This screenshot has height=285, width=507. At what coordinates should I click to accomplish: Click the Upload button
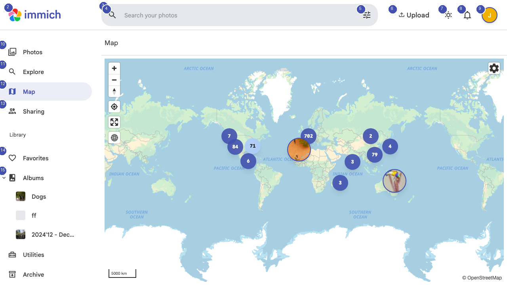[414, 15]
